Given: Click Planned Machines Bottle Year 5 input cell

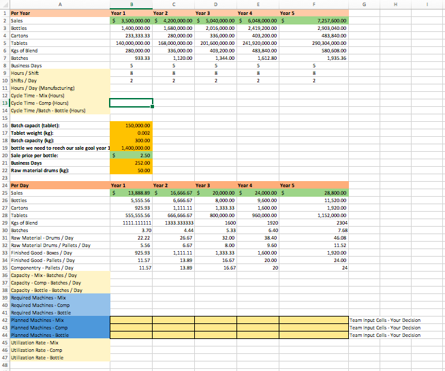Looking at the screenshot, I should (x=314, y=335).
